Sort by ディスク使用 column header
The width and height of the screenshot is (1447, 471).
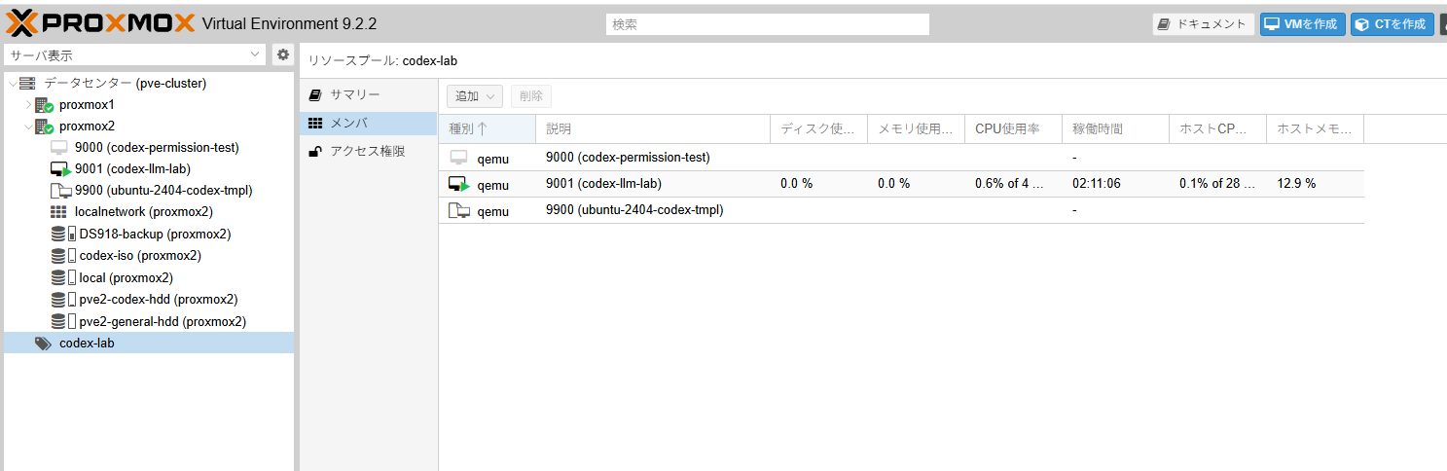(819, 128)
